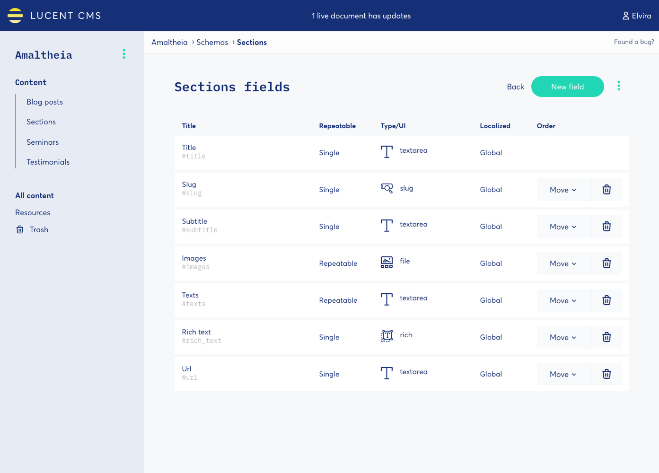Open the three-dot menu beside New field
The width and height of the screenshot is (659, 473).
tap(618, 86)
